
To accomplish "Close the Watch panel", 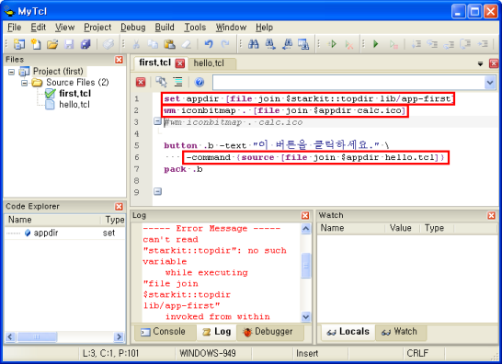I will [x=492, y=215].
